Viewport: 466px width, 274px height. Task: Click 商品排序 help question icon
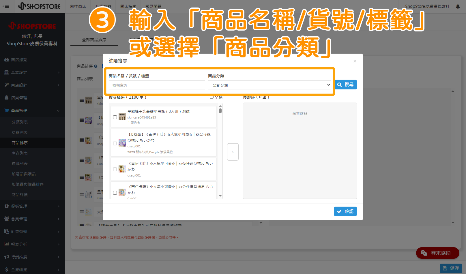[96, 66]
